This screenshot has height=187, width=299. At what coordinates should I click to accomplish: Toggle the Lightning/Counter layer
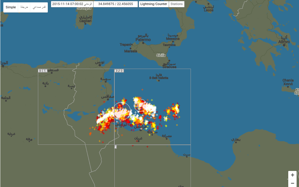pyautogui.click(x=154, y=4)
